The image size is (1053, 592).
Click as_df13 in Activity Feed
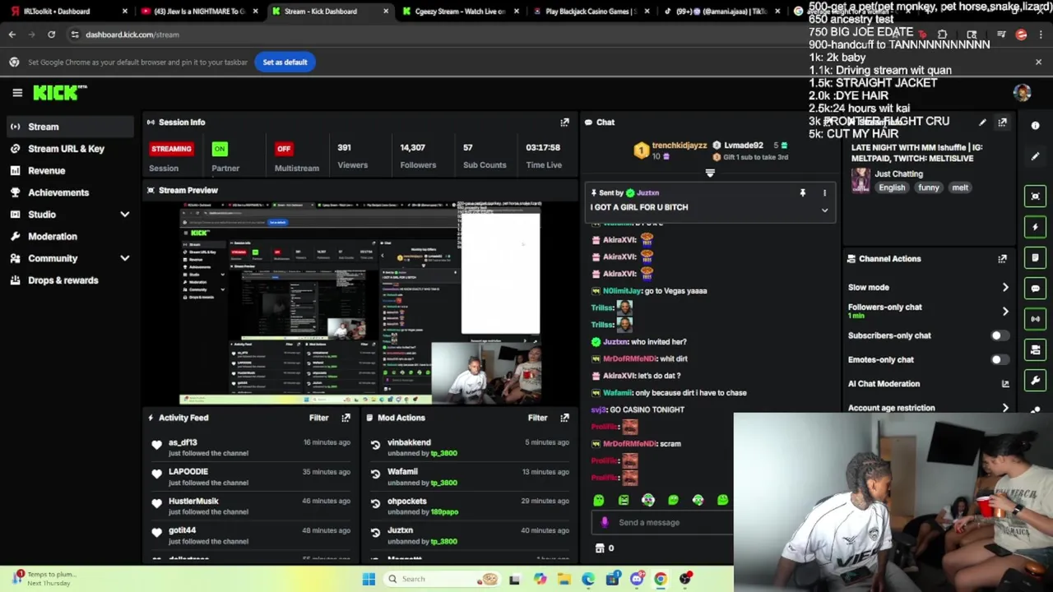click(x=183, y=442)
